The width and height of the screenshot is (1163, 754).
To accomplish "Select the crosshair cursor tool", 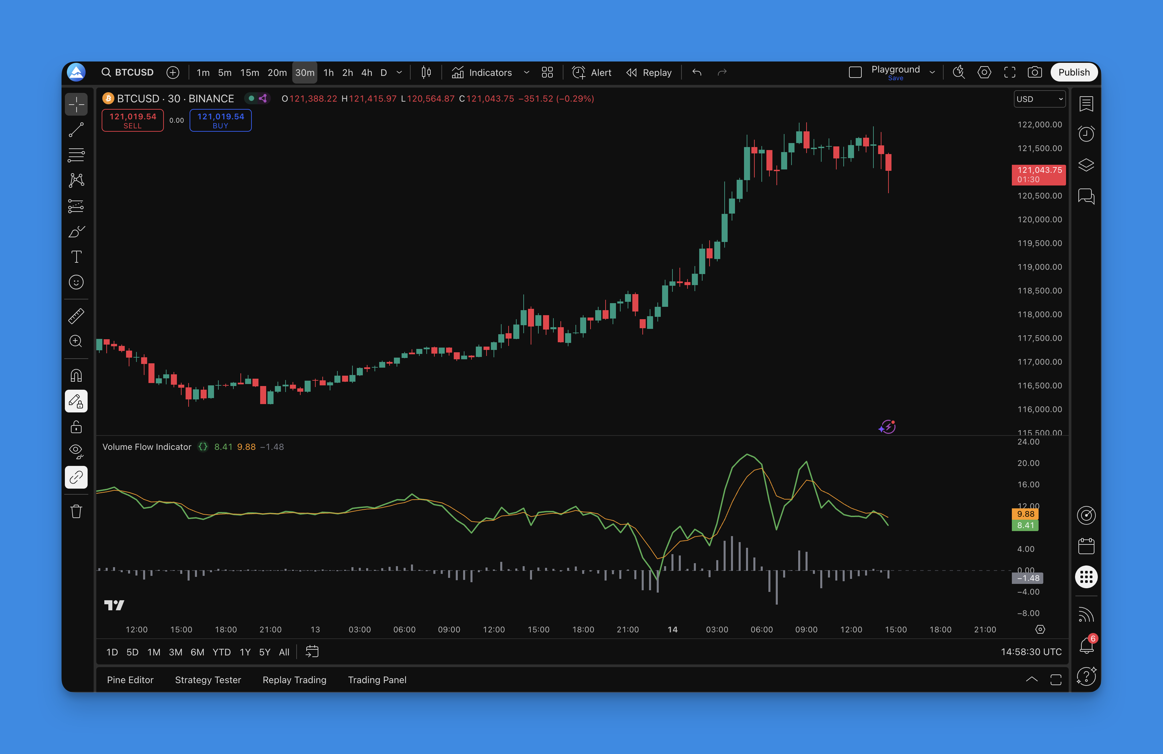I will (x=76, y=104).
